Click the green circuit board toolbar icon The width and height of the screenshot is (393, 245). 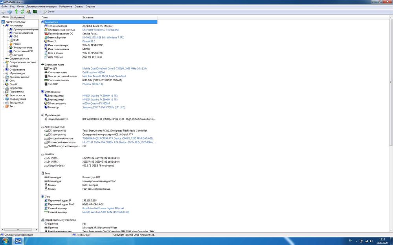(35, 12)
